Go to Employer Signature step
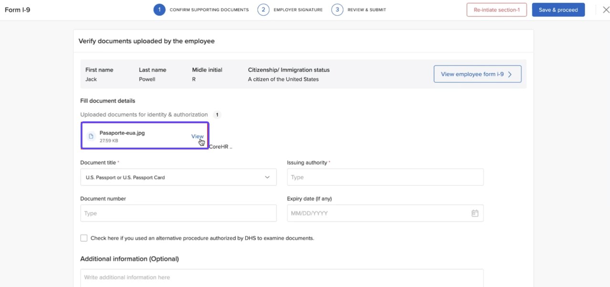Screen dimensions: 610x287 (x=298, y=10)
